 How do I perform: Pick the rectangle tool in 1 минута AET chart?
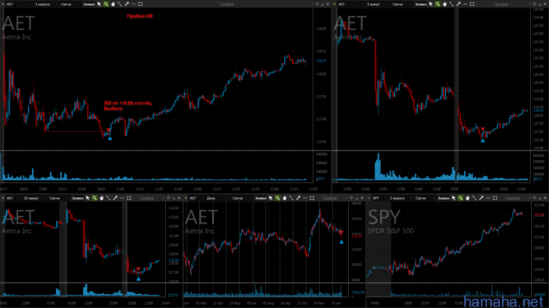[x=141, y=4]
